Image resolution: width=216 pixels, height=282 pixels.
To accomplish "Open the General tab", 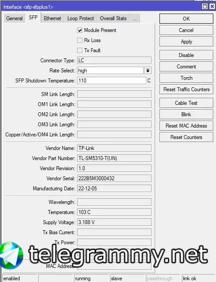I will pos(14,18).
